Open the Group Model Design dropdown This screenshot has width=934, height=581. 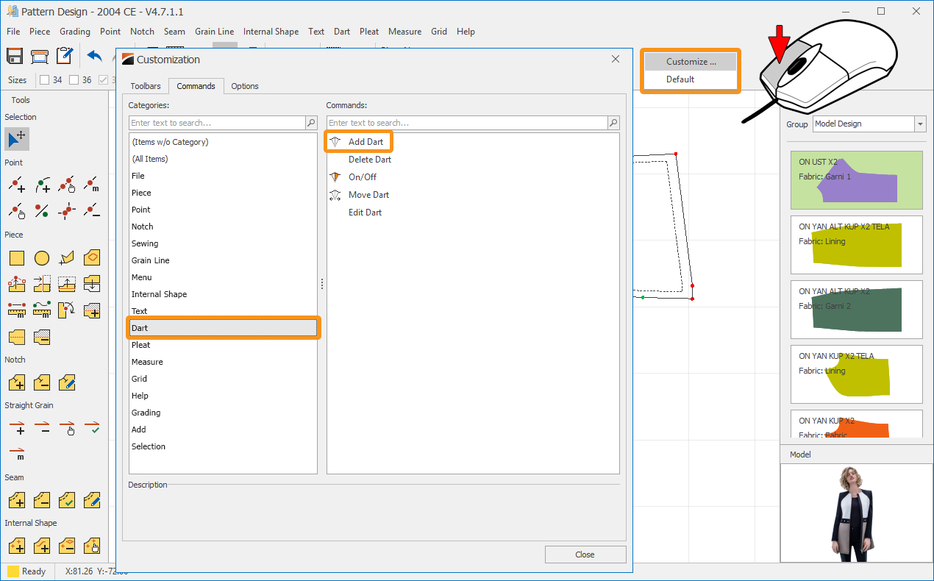click(919, 124)
